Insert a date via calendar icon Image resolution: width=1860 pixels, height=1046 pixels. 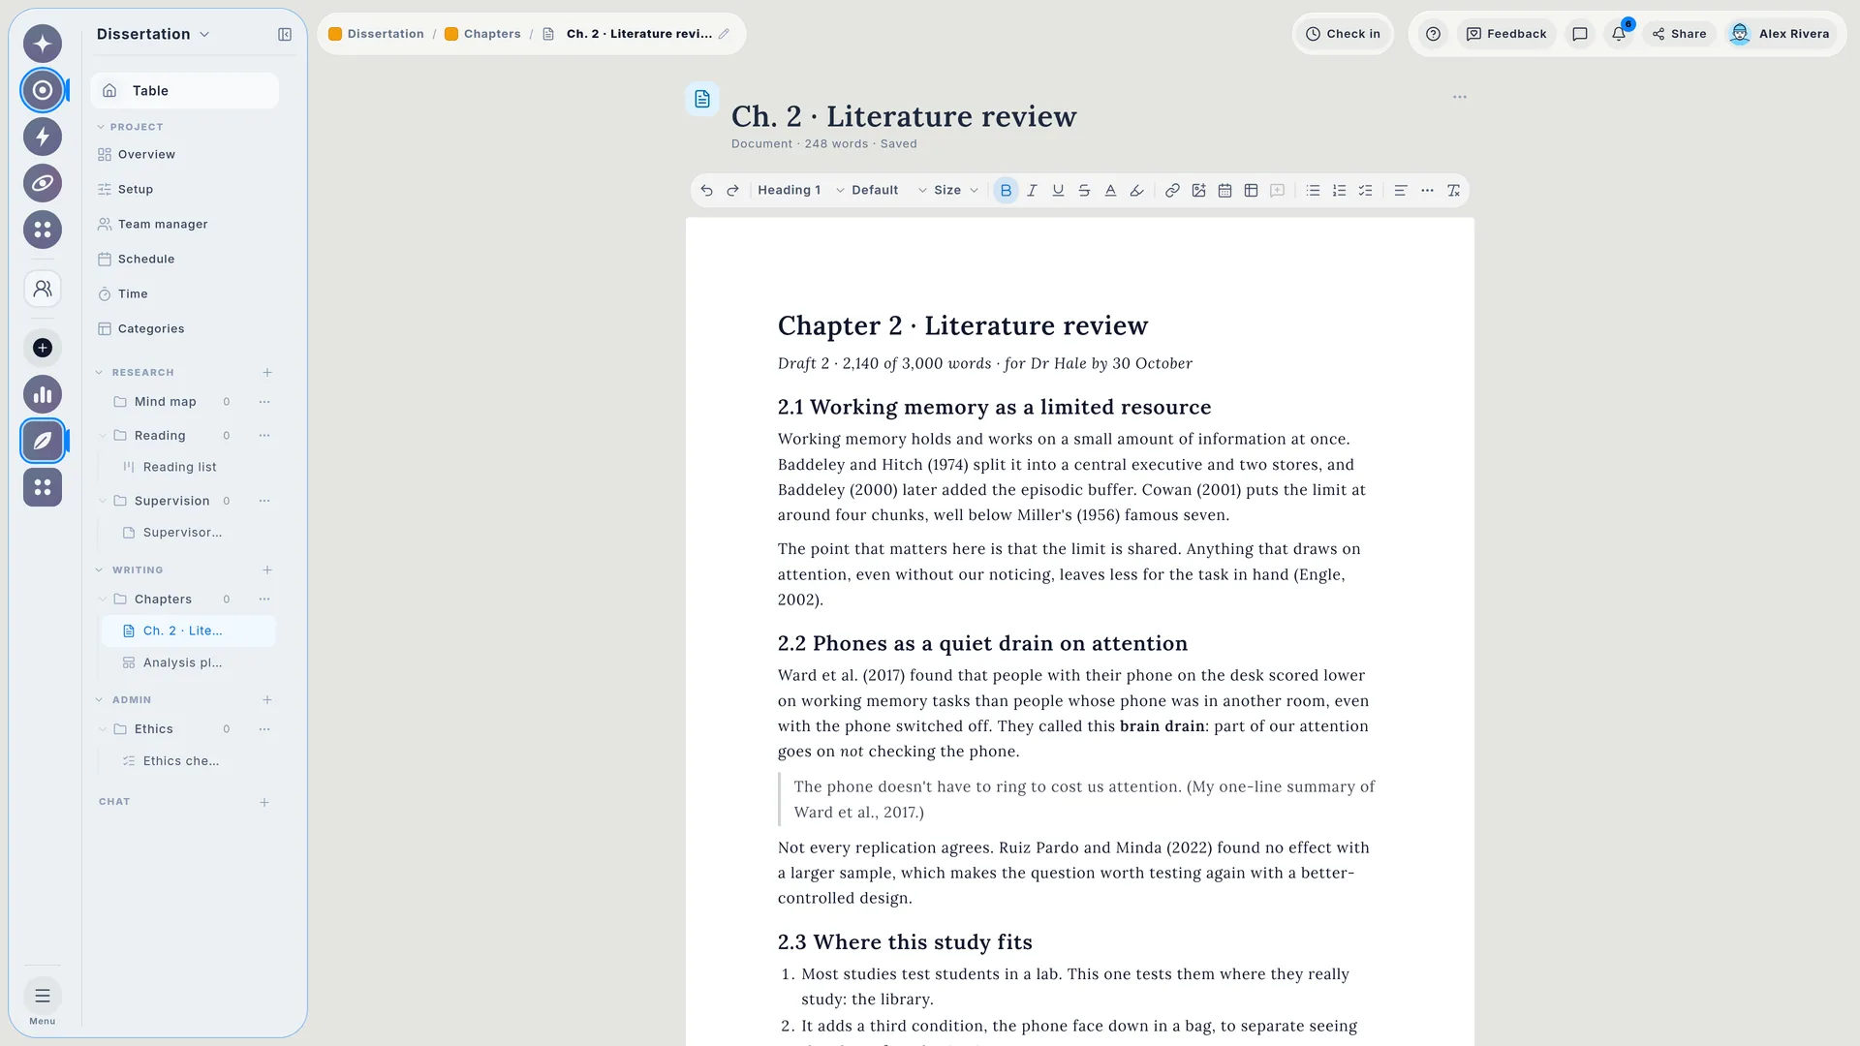pyautogui.click(x=1224, y=191)
